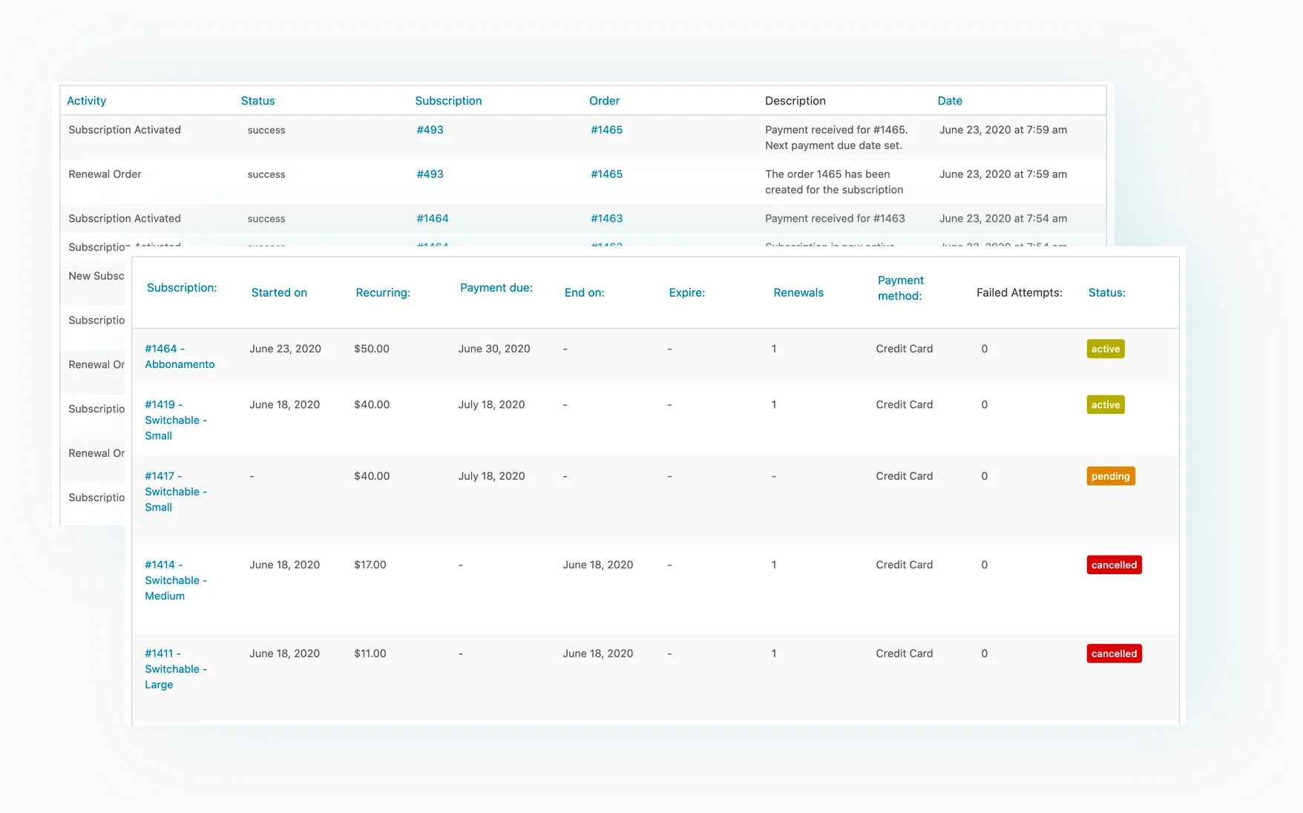Sort by Renewals column header
1303x813 pixels.
point(798,293)
